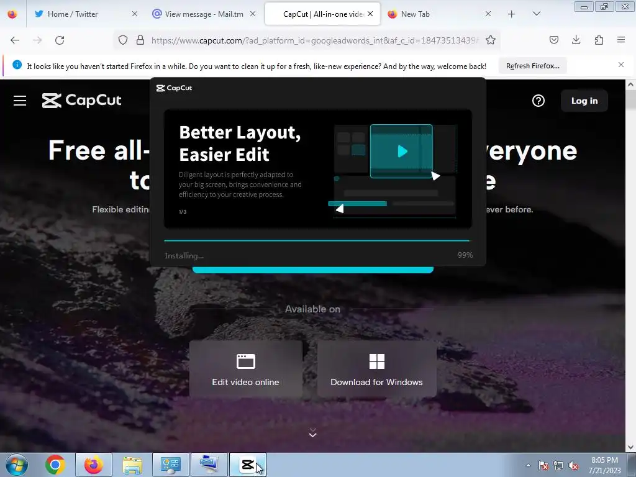Close the Home / Twitter tab
The width and height of the screenshot is (636, 477).
pos(135,14)
